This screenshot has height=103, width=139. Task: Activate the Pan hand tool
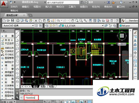[73, 21]
